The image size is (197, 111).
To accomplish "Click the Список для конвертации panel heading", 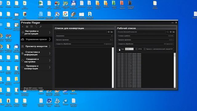I will click(x=69, y=28).
